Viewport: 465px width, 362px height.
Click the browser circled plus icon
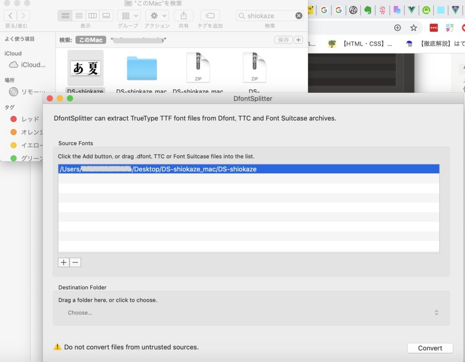point(397,28)
